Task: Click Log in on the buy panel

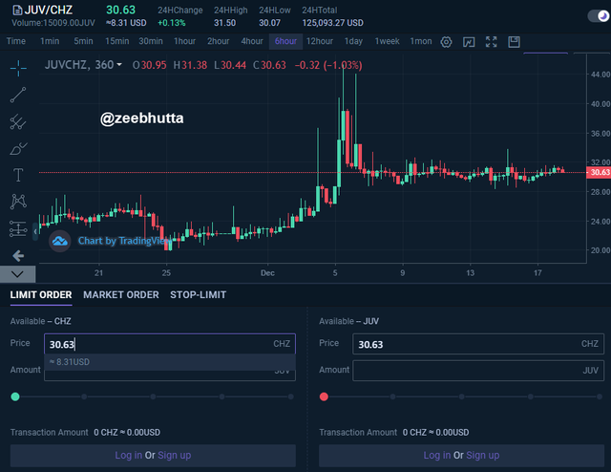Action: coord(128,455)
